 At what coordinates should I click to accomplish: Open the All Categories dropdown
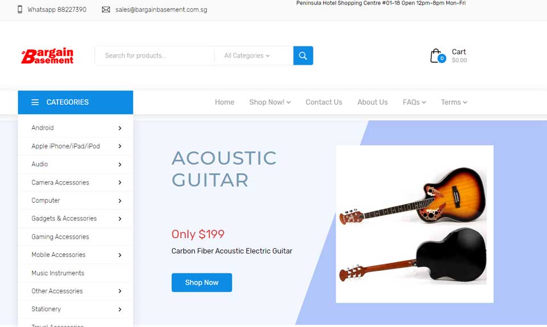pyautogui.click(x=247, y=55)
